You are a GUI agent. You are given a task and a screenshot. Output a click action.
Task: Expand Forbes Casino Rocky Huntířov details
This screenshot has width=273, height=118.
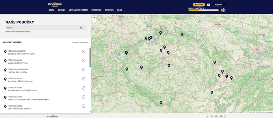coord(83,69)
